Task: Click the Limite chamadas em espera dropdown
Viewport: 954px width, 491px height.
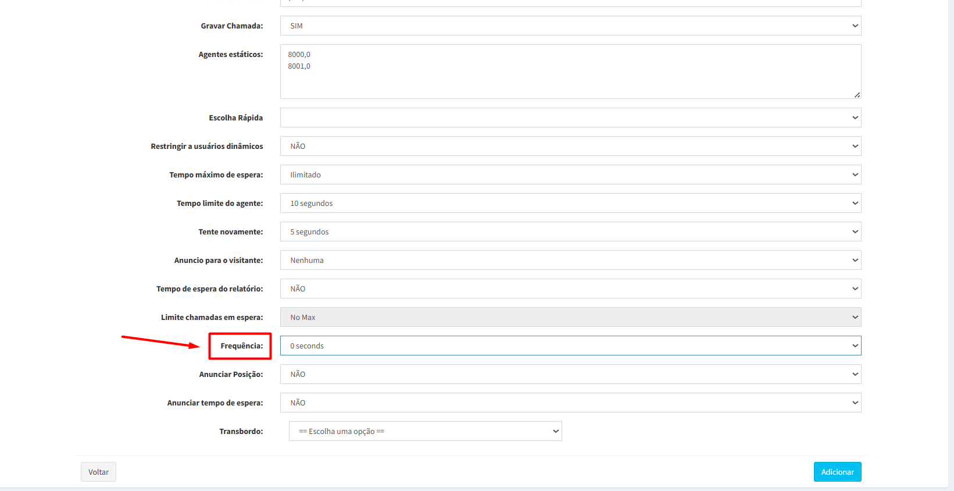Action: click(x=570, y=317)
